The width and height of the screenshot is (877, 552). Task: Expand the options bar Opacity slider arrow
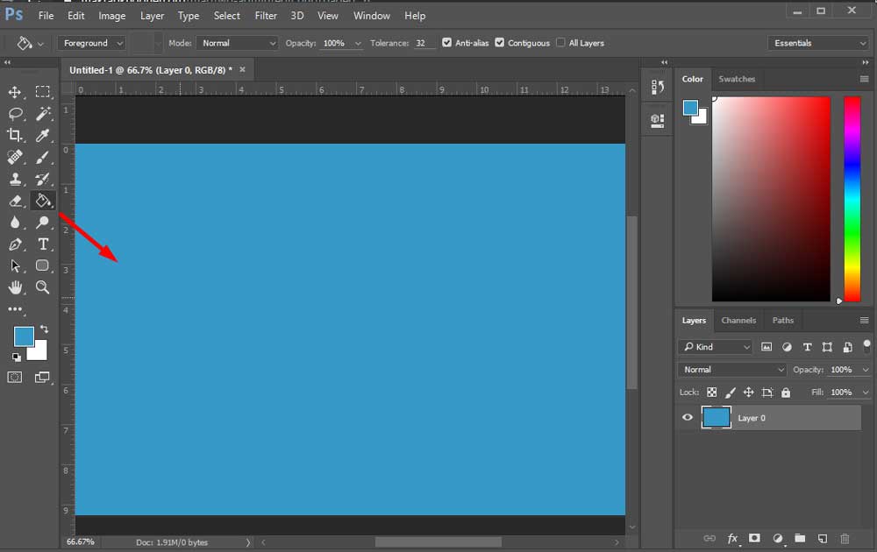(358, 43)
